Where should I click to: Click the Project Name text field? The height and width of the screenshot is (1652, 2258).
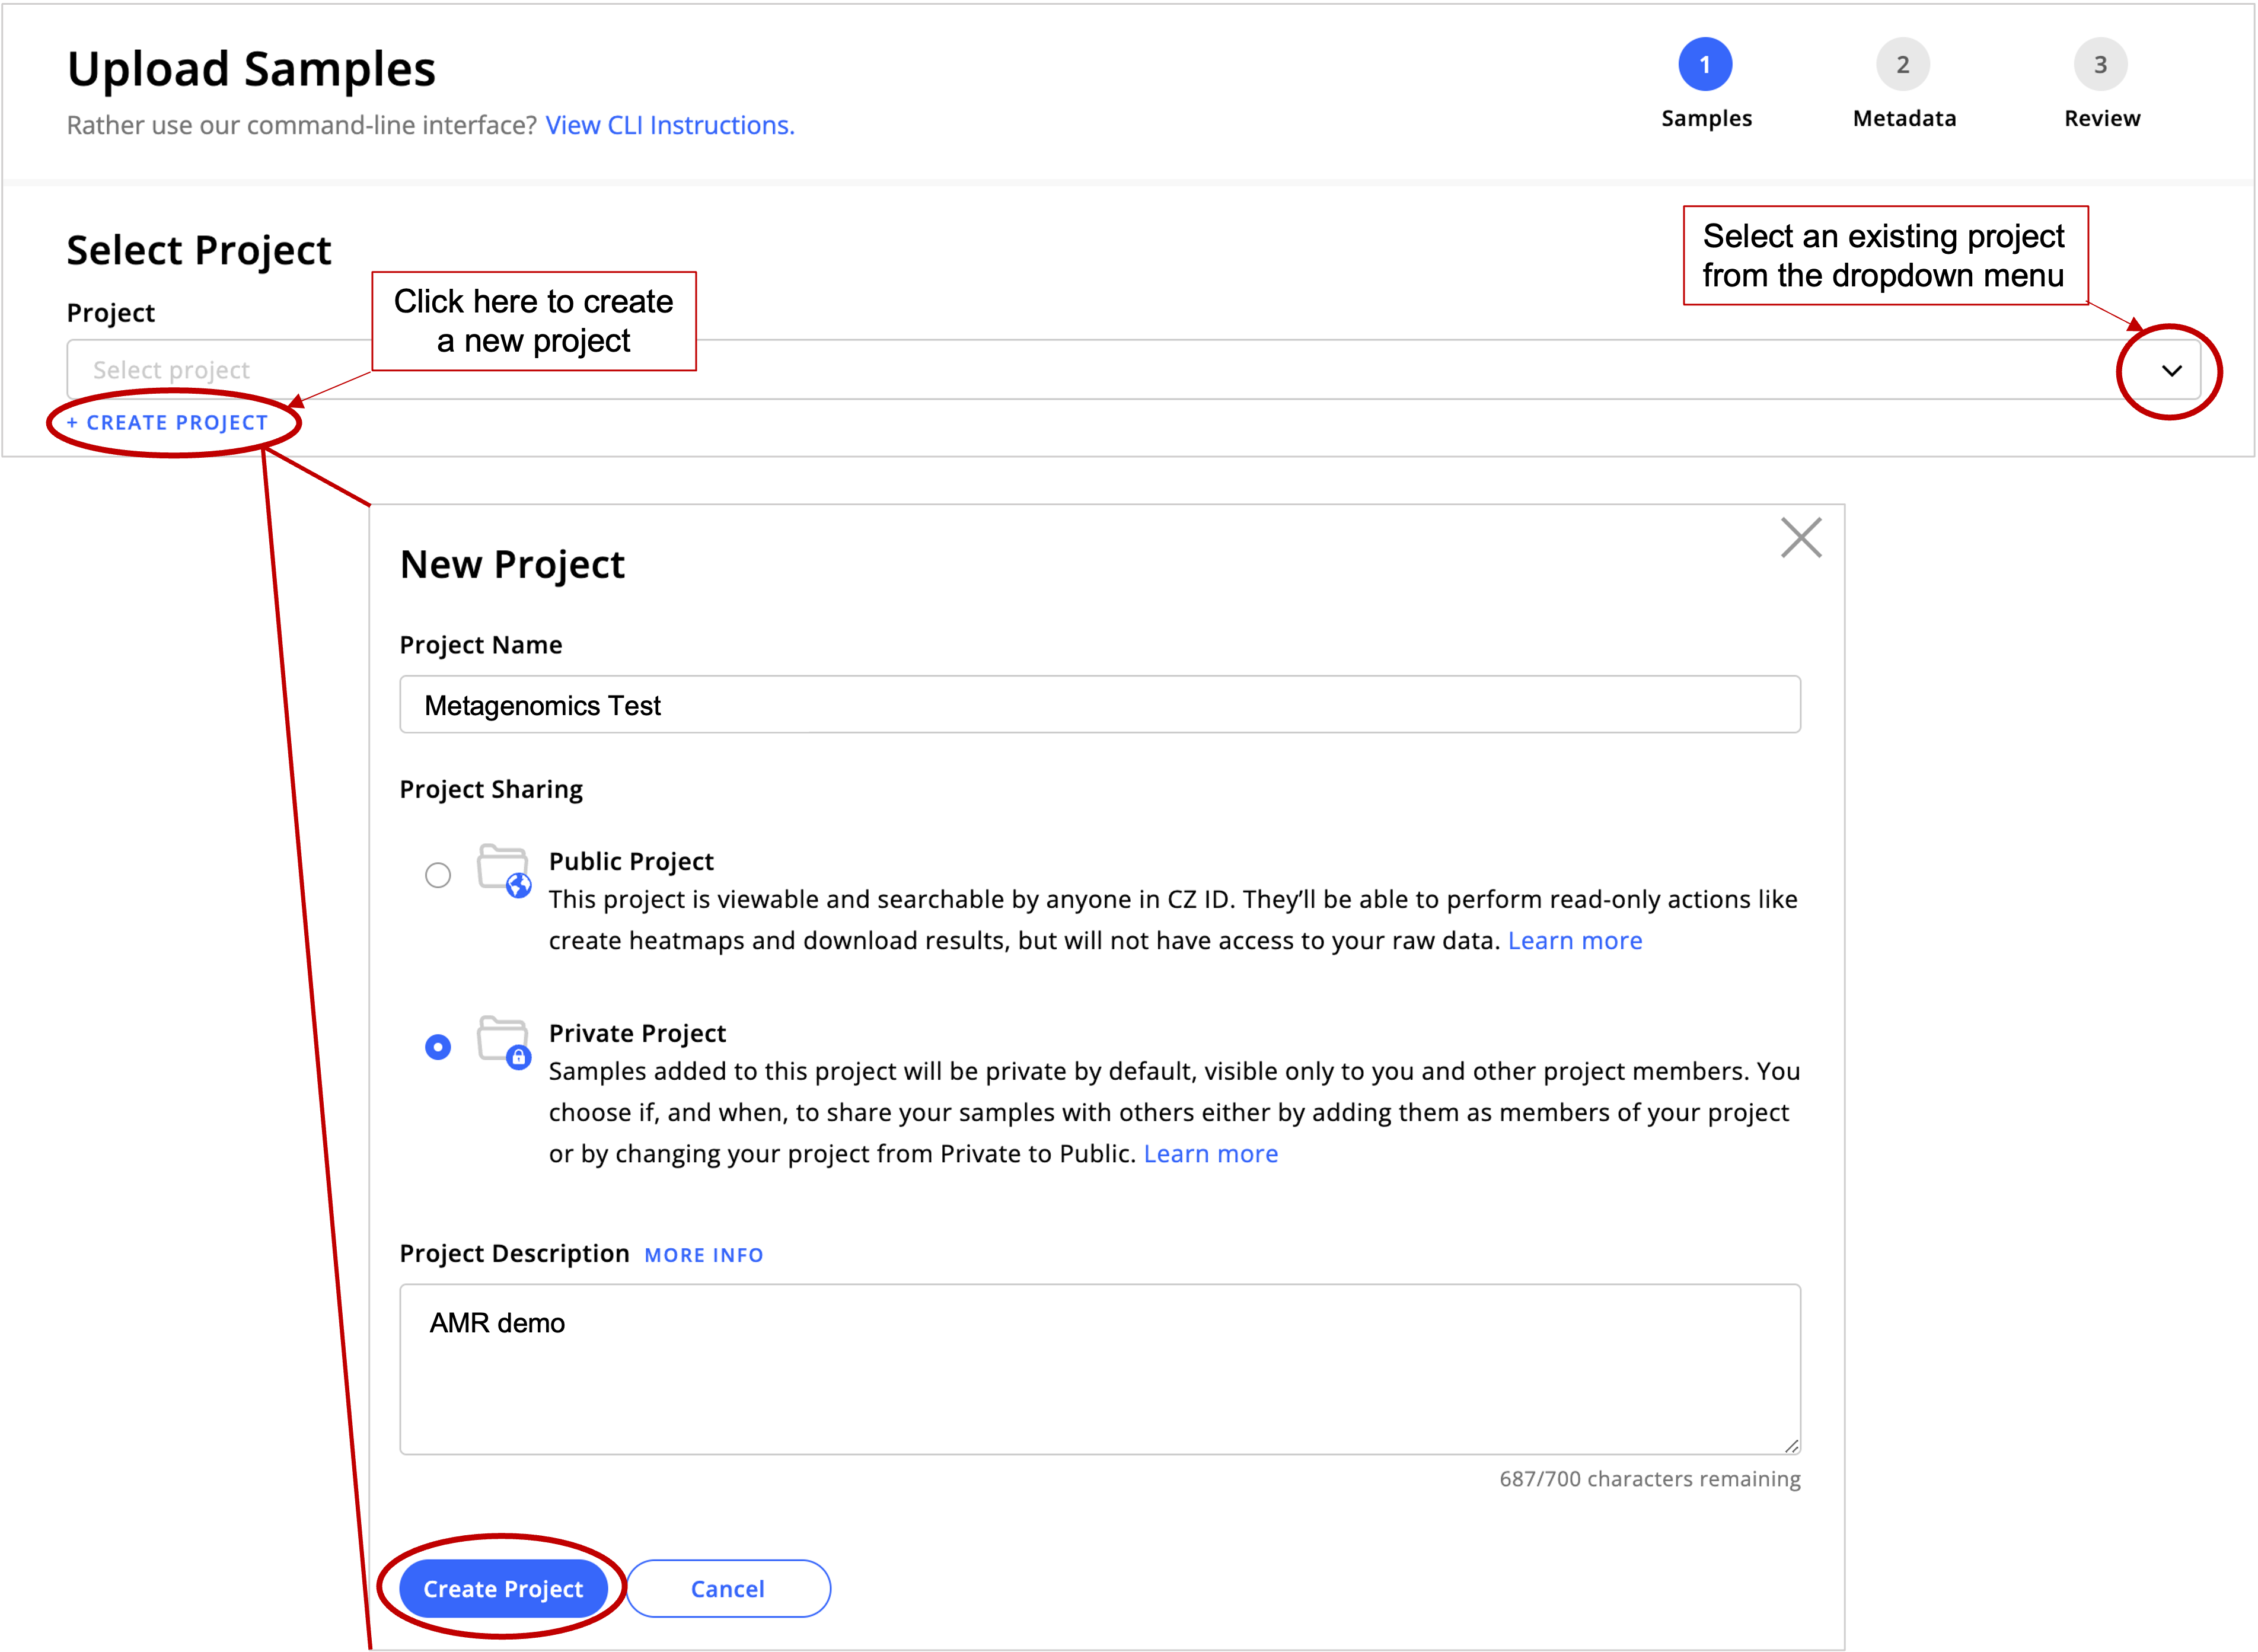[1100, 705]
